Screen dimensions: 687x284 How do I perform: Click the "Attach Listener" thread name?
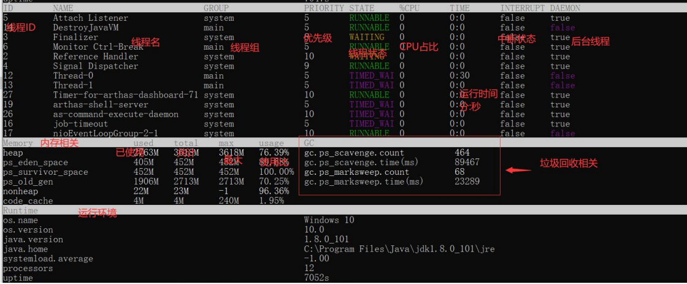coord(91,18)
